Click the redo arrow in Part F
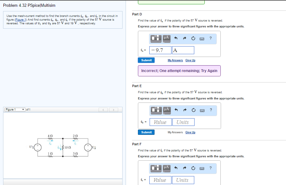286x185 pixels. click(184, 168)
